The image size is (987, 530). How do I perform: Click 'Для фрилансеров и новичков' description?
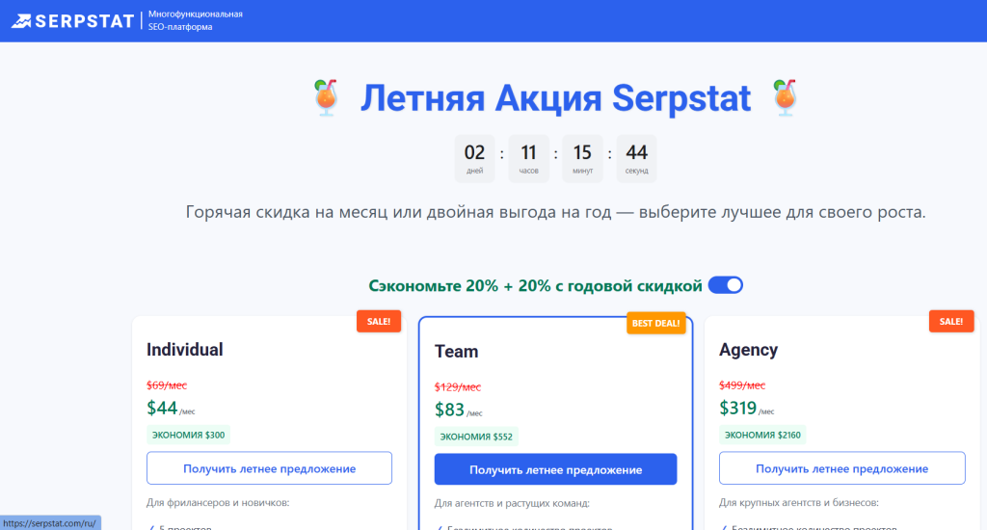click(x=218, y=502)
